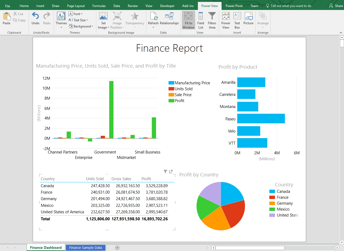Image resolution: width=344 pixels, height=251 pixels.
Task: Open the Finance Sample Data sheet
Action: coord(85,247)
